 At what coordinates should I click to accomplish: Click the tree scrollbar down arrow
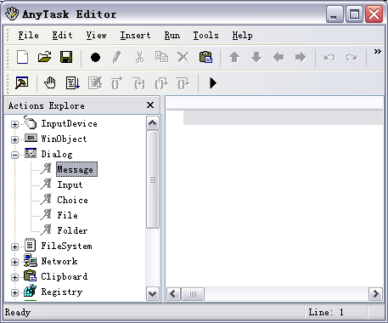pyautogui.click(x=153, y=294)
